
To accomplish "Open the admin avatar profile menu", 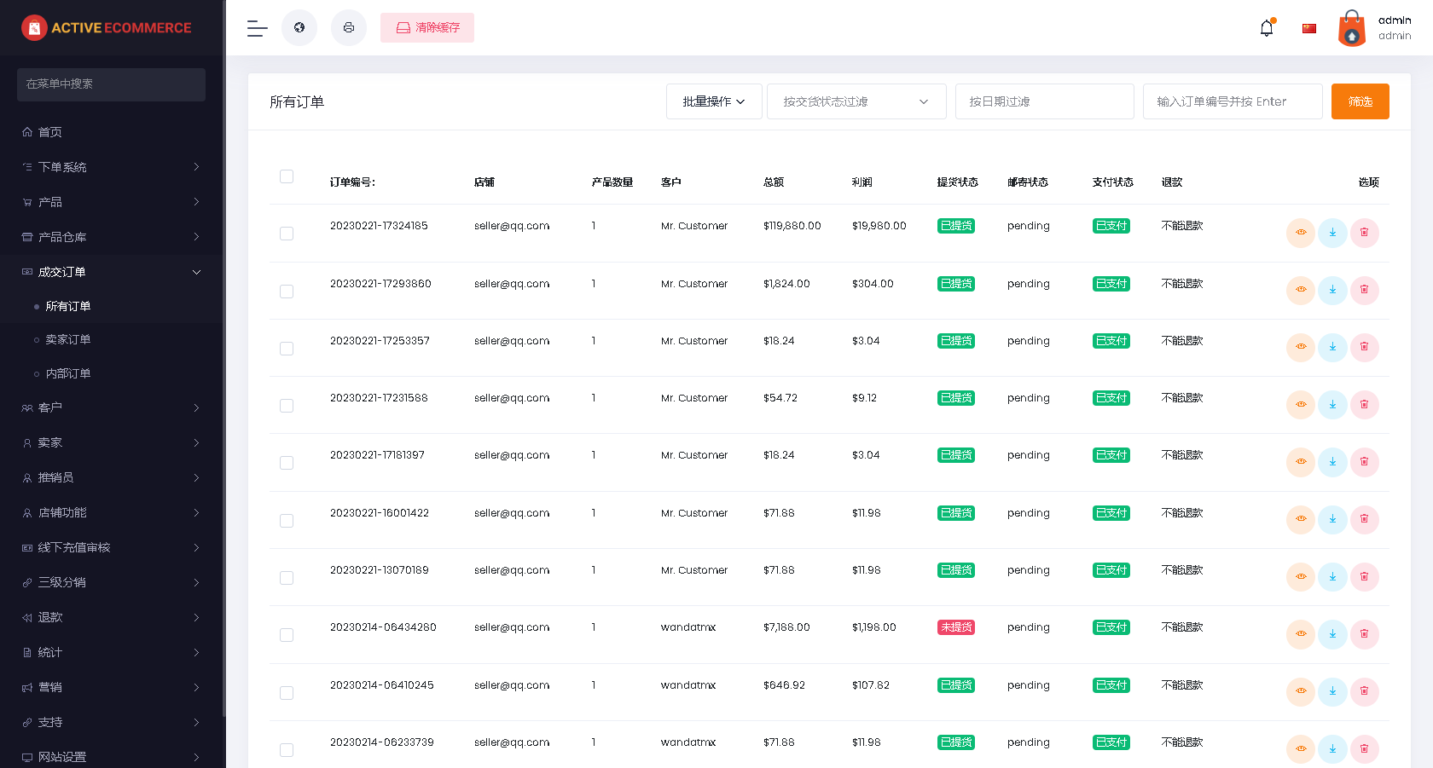I will click(x=1374, y=28).
